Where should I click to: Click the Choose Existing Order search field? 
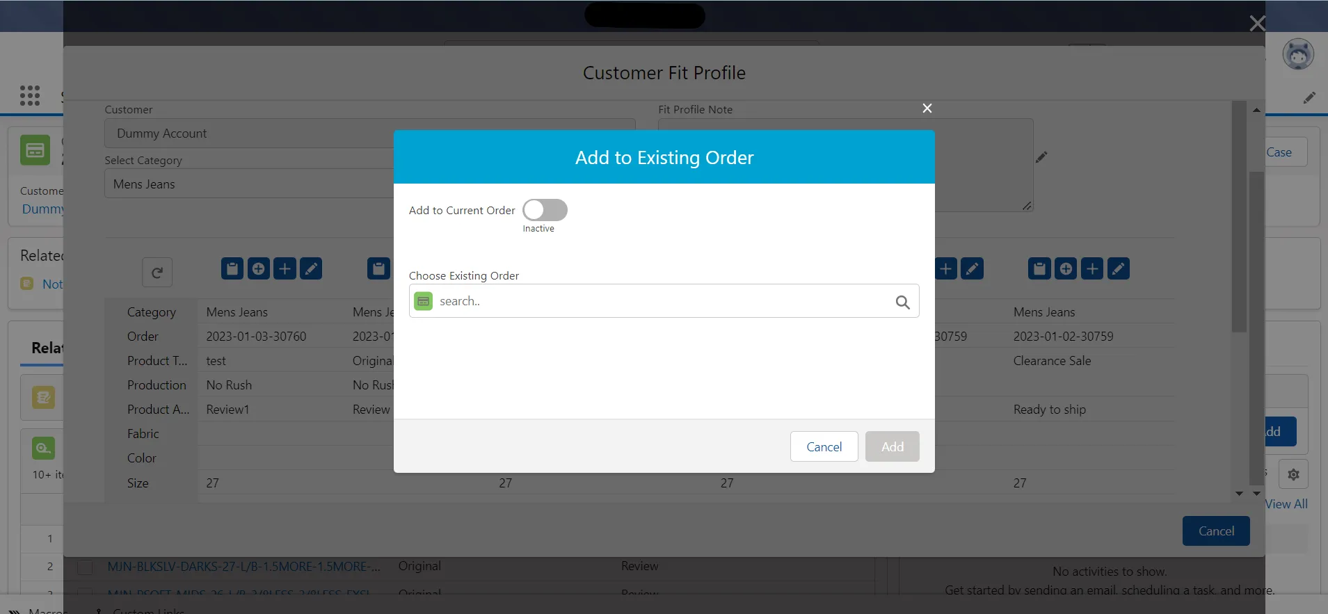click(x=661, y=302)
